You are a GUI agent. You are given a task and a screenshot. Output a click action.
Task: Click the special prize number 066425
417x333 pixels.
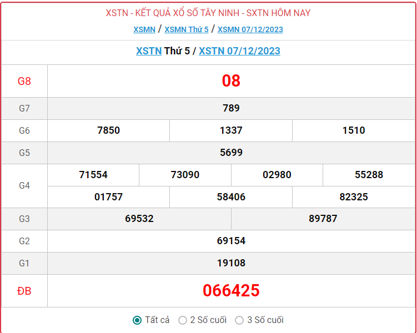(x=231, y=290)
